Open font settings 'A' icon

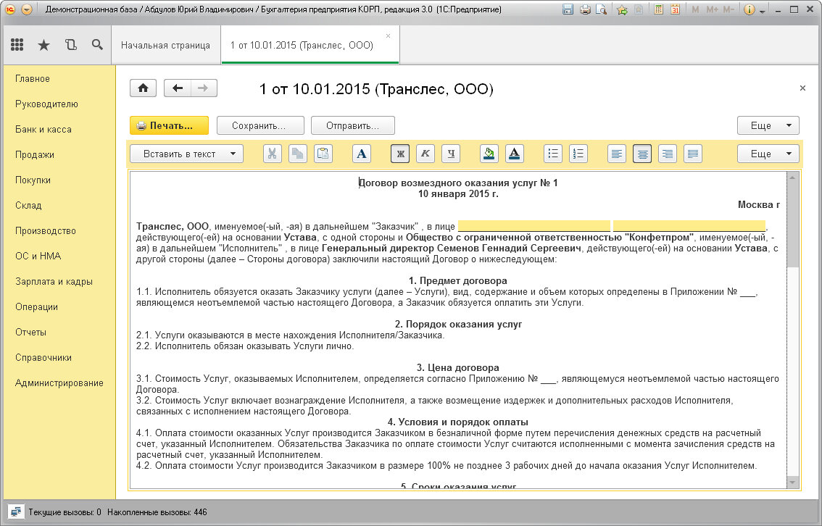(362, 154)
